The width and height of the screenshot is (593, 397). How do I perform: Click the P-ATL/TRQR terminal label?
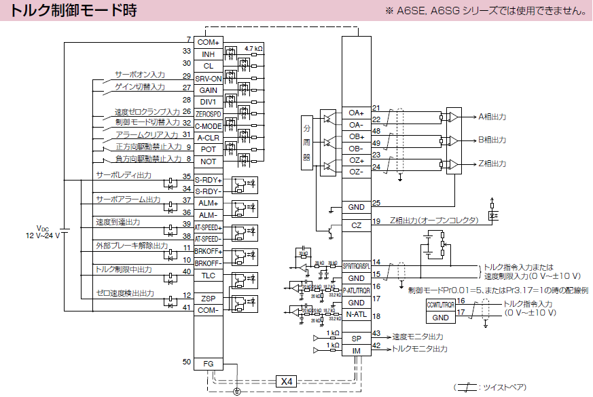pyautogui.click(x=356, y=291)
